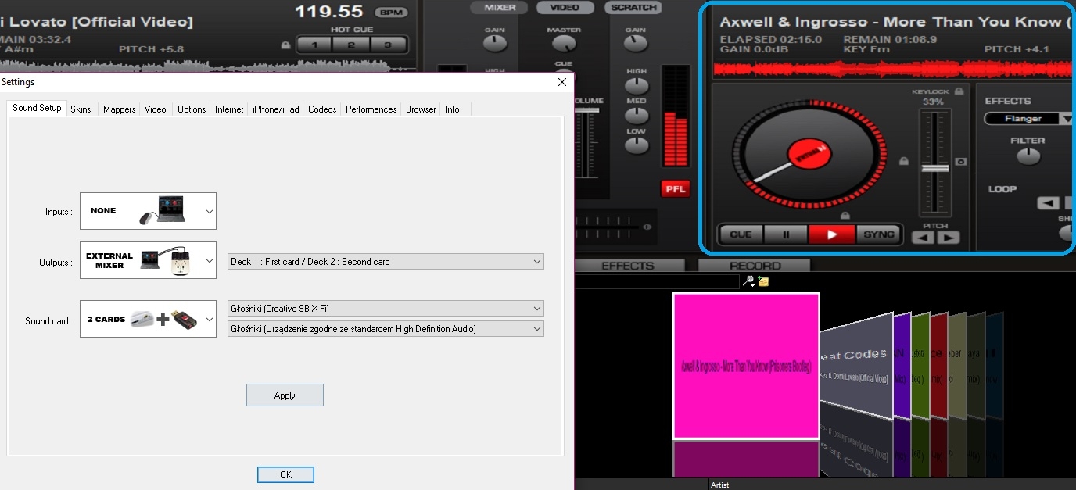
Task: Adjust the right channel GAIN knob
Action: pyautogui.click(x=636, y=43)
